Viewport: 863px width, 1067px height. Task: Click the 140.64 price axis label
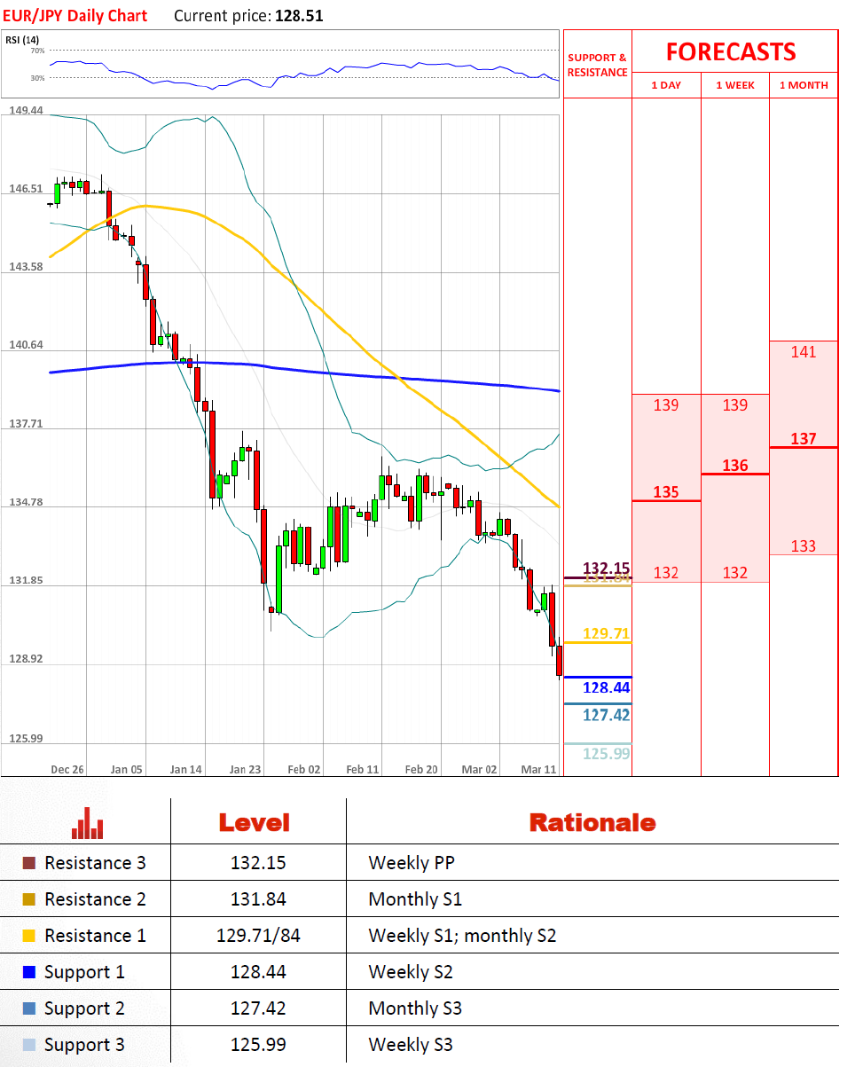pos(26,345)
